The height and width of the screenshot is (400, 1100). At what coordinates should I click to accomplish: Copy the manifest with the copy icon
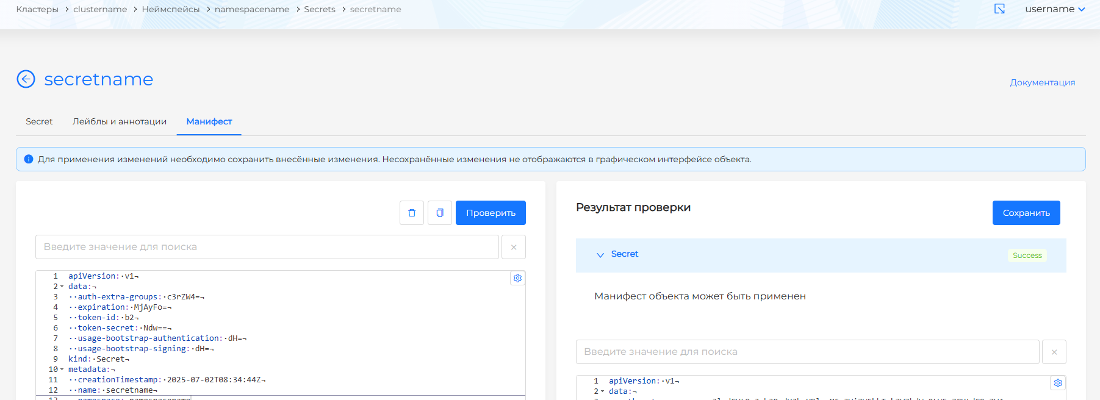click(440, 213)
